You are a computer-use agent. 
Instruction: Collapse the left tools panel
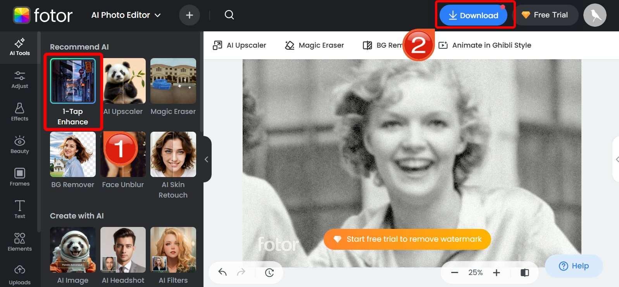(x=207, y=159)
